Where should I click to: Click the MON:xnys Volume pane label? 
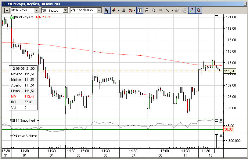click(x=23, y=136)
